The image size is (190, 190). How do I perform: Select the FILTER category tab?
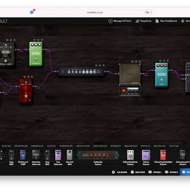[x=51, y=146]
